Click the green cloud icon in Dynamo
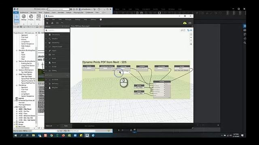This screenshot has width=259, height=145. (185, 23)
